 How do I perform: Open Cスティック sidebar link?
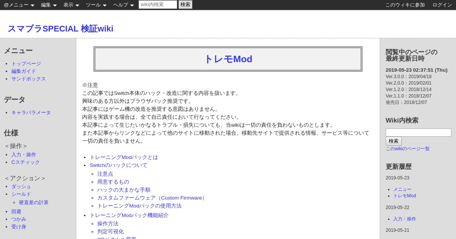[x=25, y=162]
